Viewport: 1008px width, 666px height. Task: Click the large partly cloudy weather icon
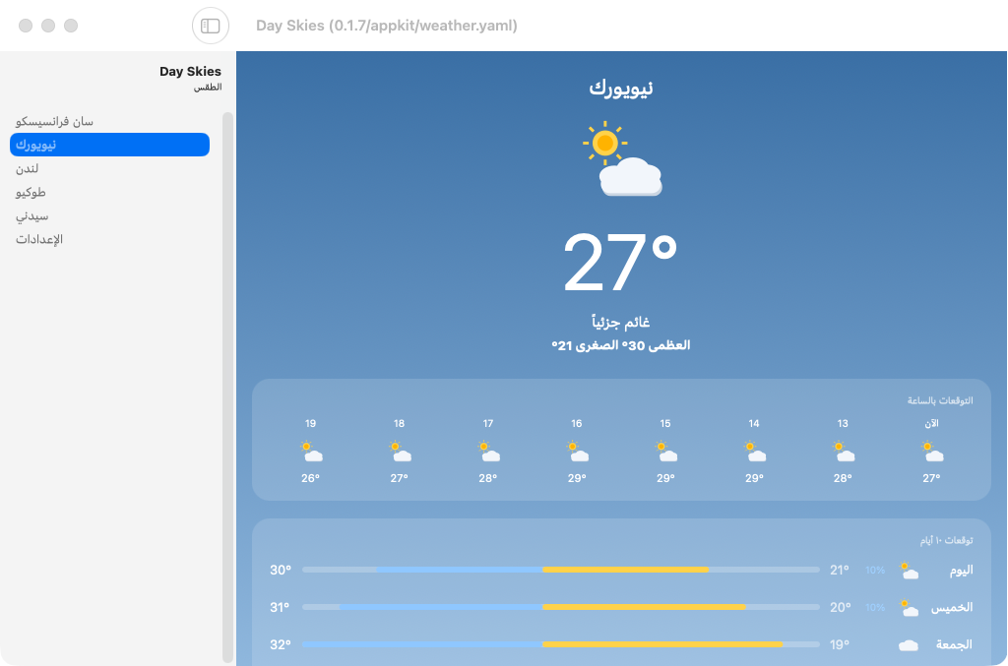622,158
